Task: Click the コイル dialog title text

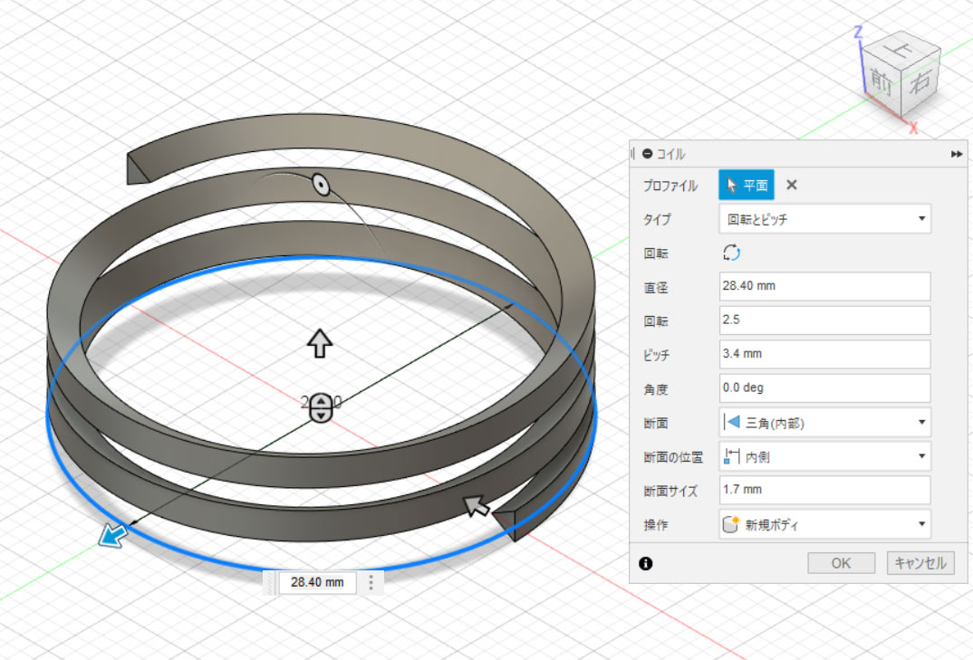Action: click(670, 154)
